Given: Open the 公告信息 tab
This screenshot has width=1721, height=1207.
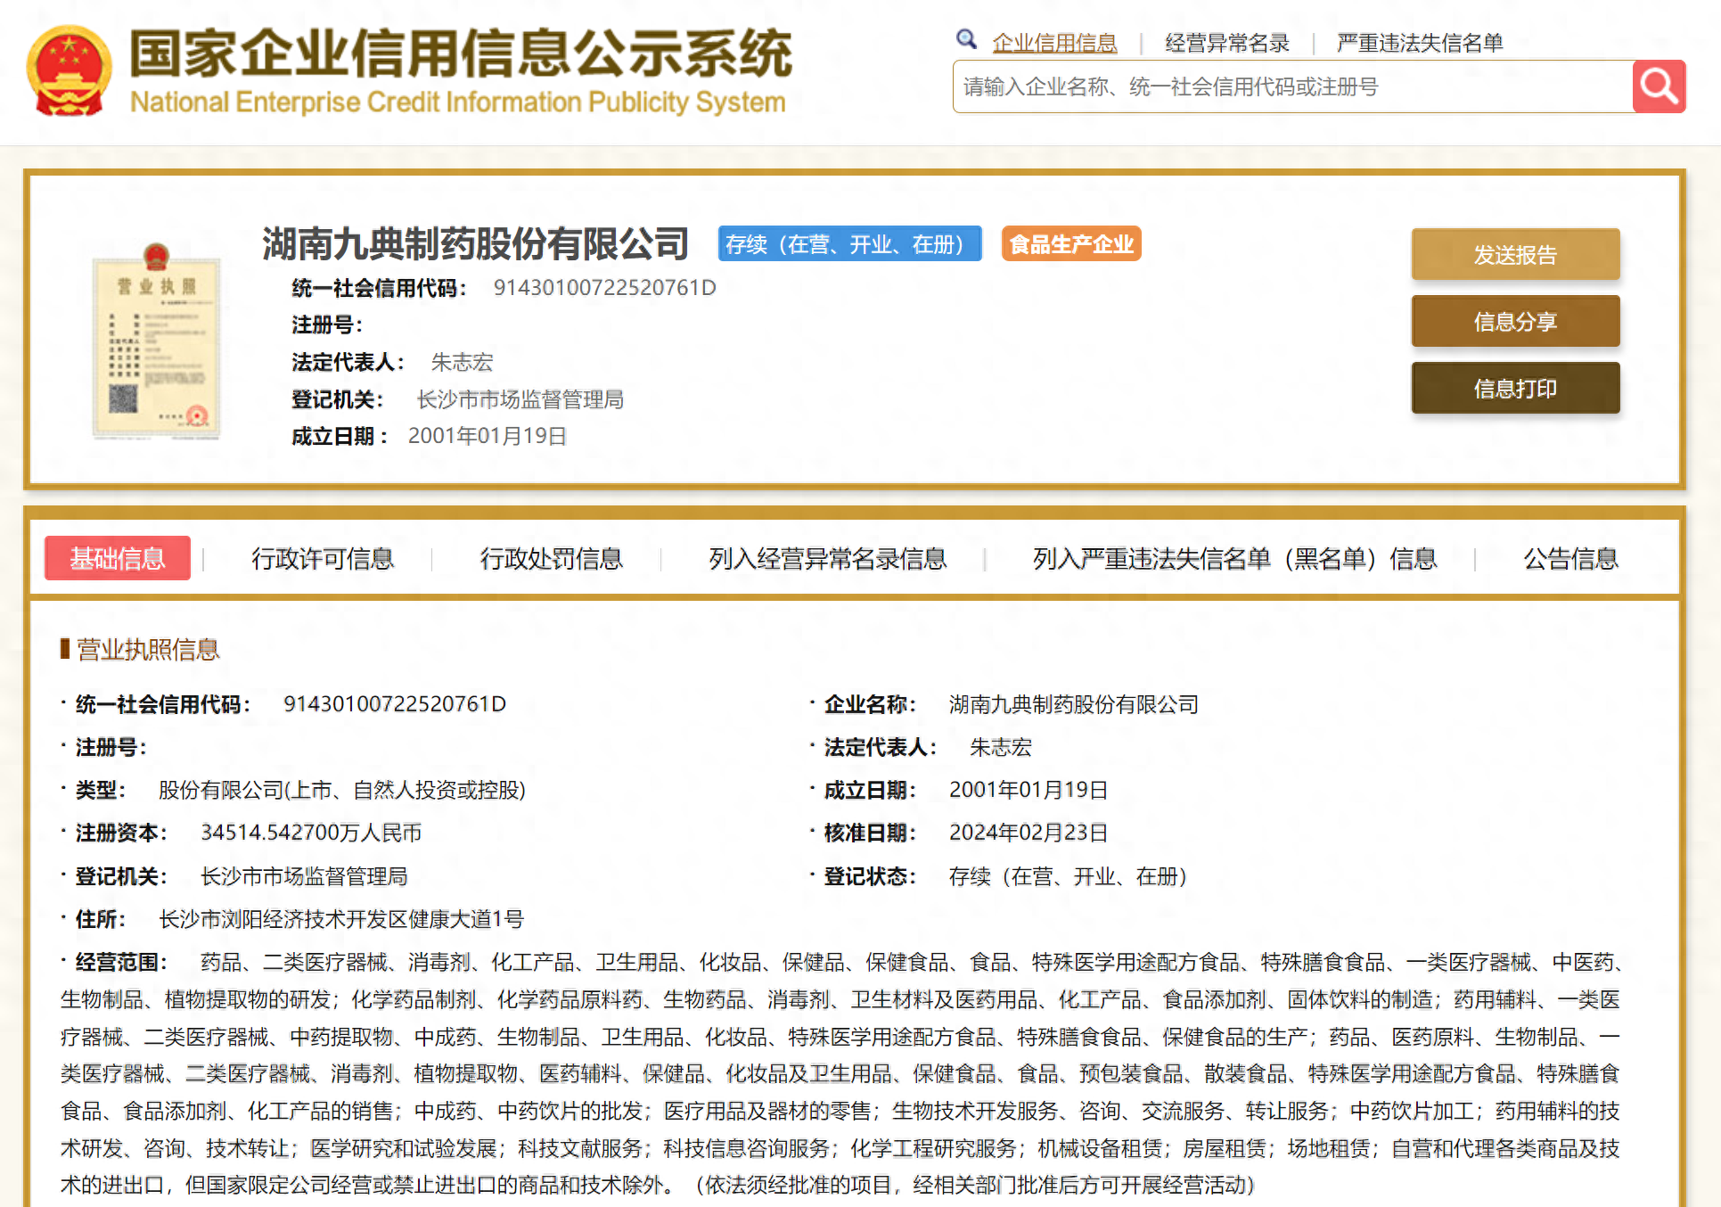Looking at the screenshot, I should pos(1569,559).
